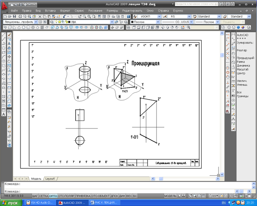Open the Help question mark icon
257x206 pixels.
128,16
